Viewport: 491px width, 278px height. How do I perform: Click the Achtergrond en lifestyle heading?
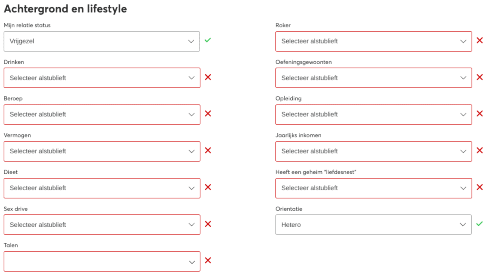click(65, 9)
